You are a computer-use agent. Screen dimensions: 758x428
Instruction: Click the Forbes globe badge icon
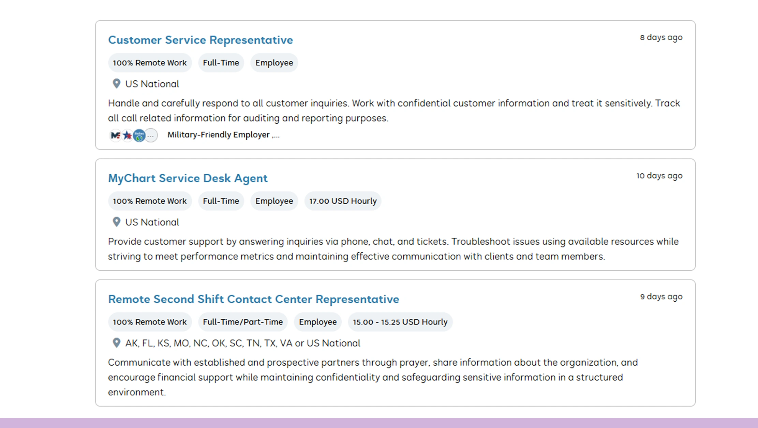139,135
